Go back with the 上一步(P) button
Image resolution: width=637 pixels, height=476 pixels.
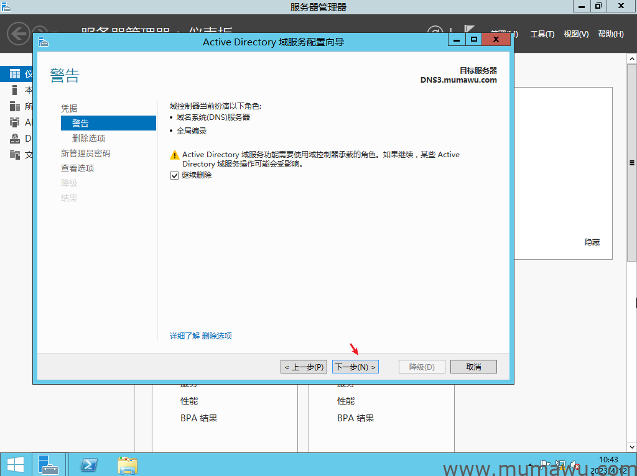coord(304,367)
